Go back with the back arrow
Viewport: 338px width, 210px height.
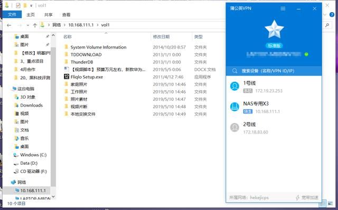click(x=9, y=25)
